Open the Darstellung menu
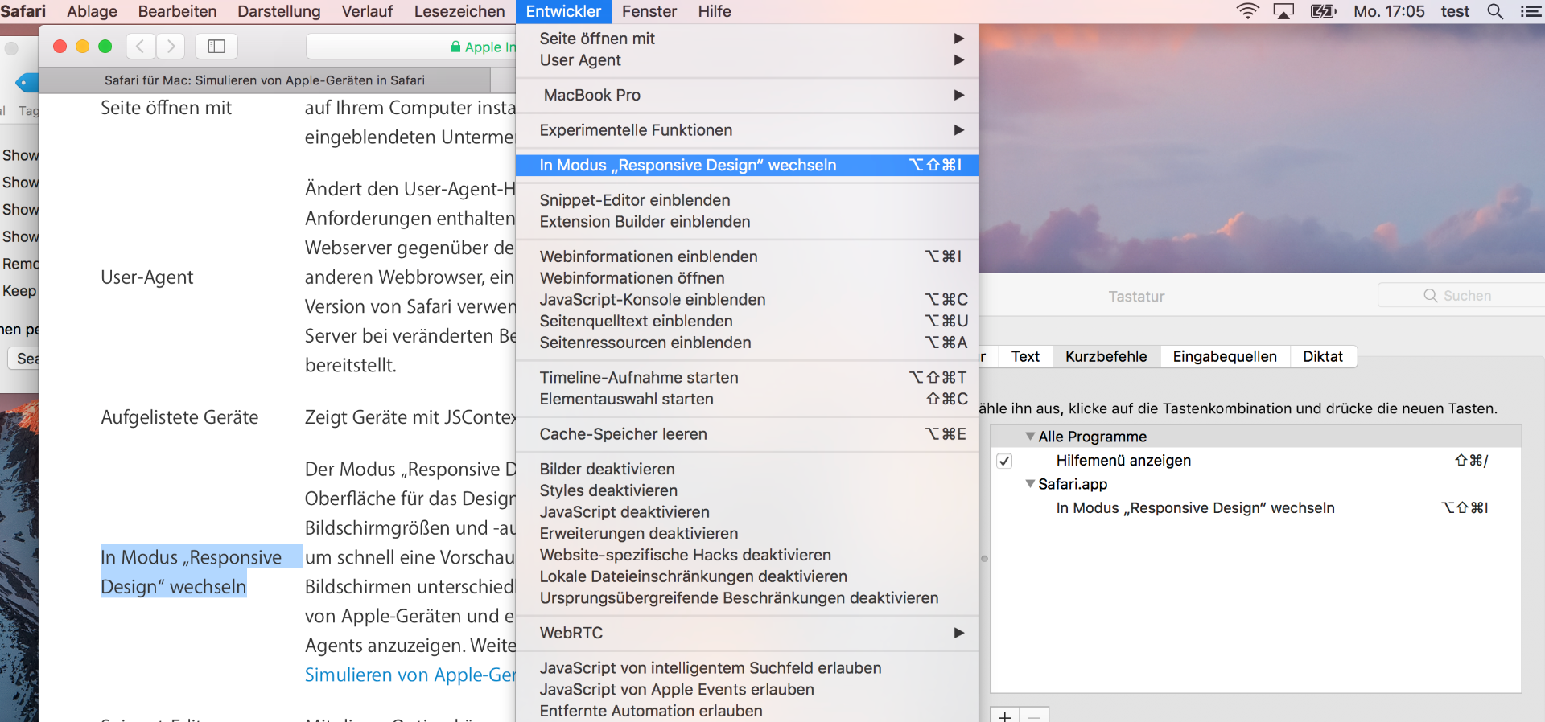1545x722 pixels. tap(279, 11)
